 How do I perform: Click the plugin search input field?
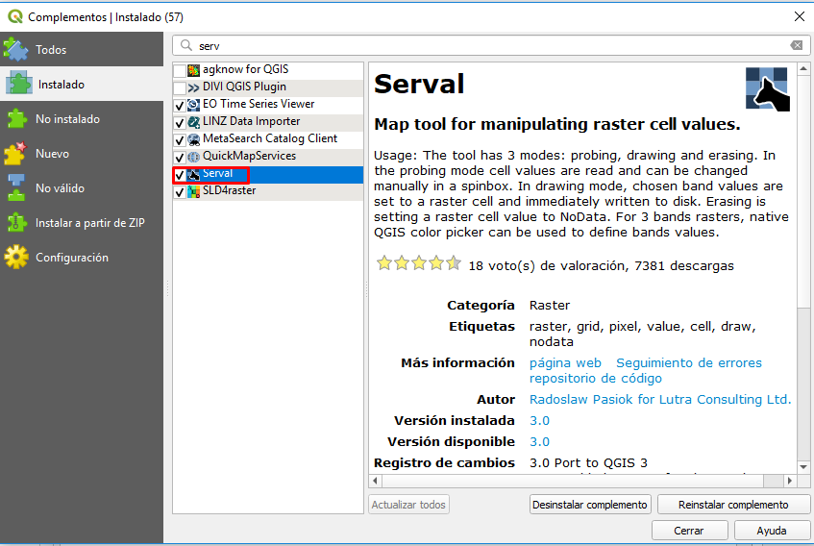pos(490,45)
